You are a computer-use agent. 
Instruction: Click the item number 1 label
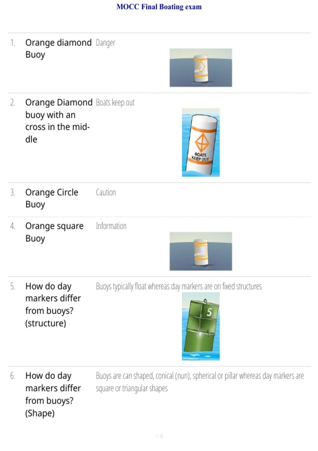[12, 43]
